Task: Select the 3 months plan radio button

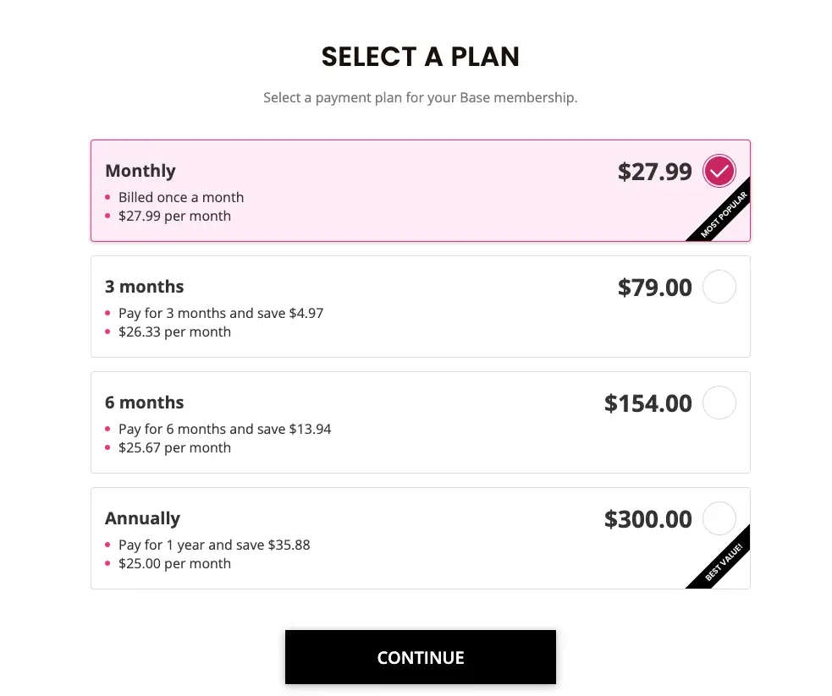Action: point(719,287)
